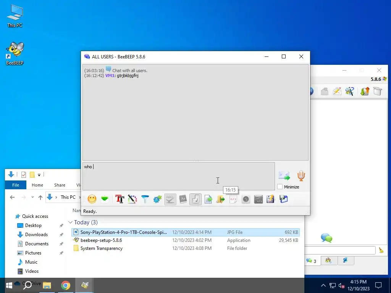Open Google Chrome from the taskbar
The height and width of the screenshot is (293, 391).
66,285
